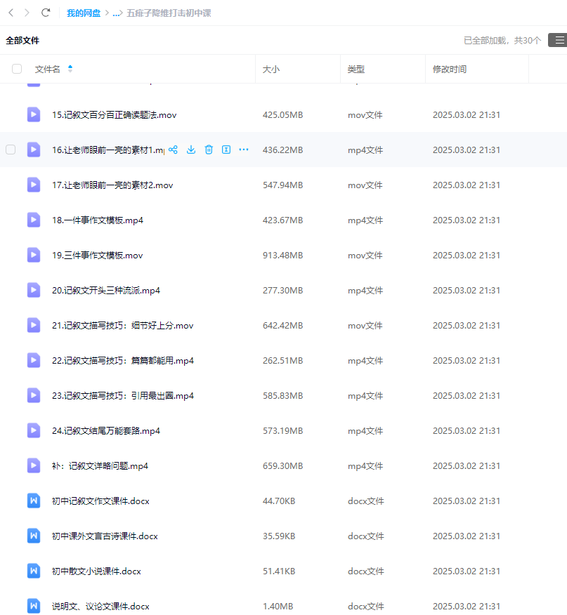Click the video icon of 19.三件事作文模板.mov

33,255
